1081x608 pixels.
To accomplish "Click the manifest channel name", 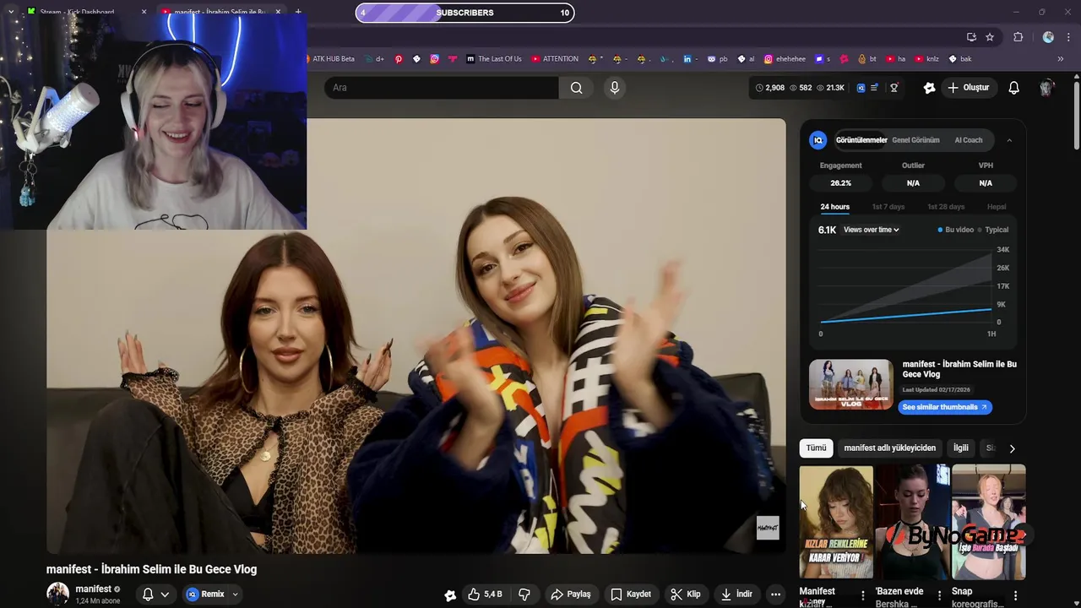I will click(x=93, y=589).
